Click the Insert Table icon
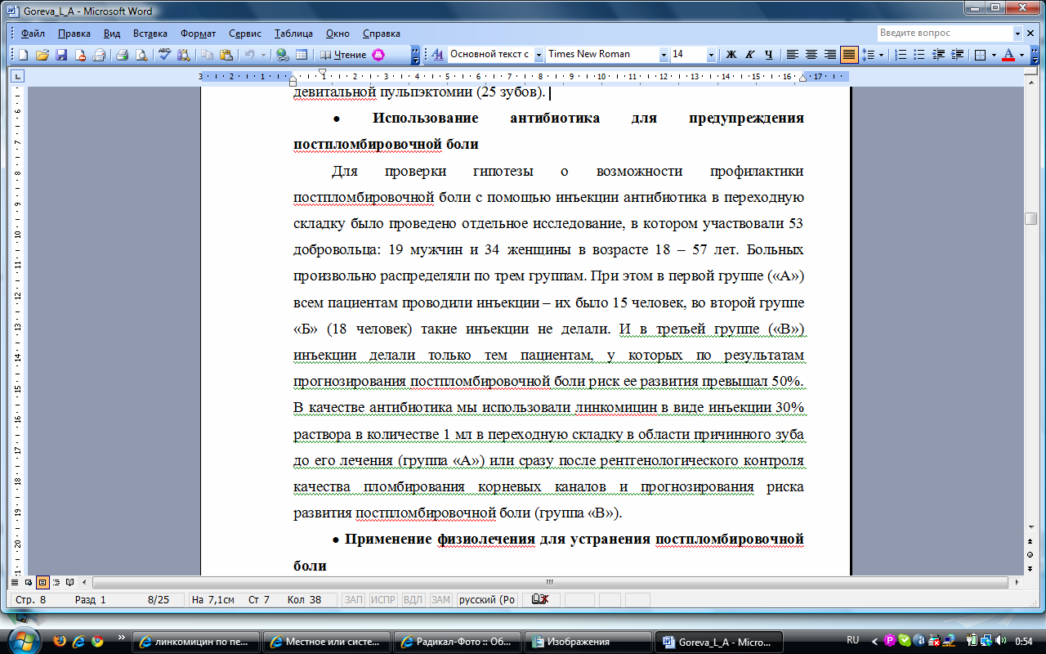This screenshot has height=654, width=1046. click(x=302, y=55)
